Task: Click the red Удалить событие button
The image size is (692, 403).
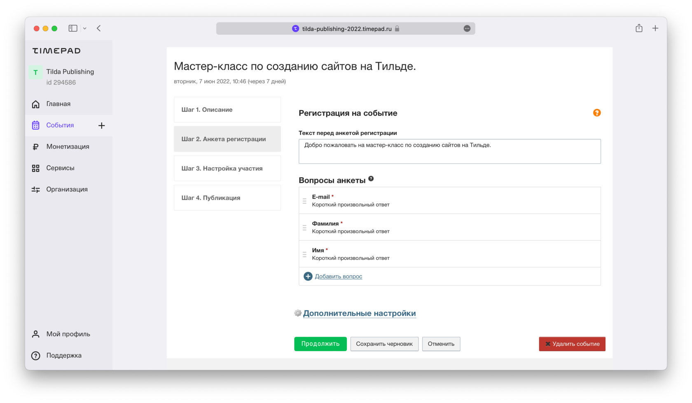Action: [x=572, y=344]
